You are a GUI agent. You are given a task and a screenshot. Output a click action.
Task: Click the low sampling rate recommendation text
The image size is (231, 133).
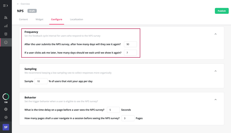click(68, 73)
